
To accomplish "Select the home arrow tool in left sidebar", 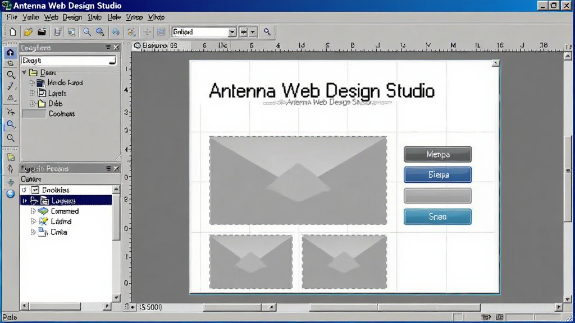I will 10,52.
